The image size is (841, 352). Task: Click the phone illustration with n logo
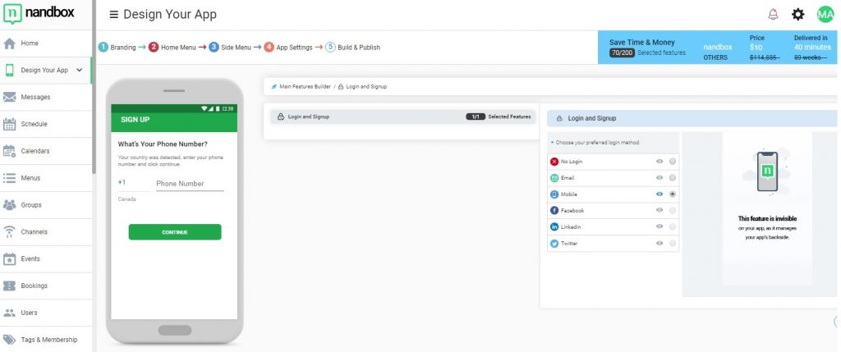point(767,173)
